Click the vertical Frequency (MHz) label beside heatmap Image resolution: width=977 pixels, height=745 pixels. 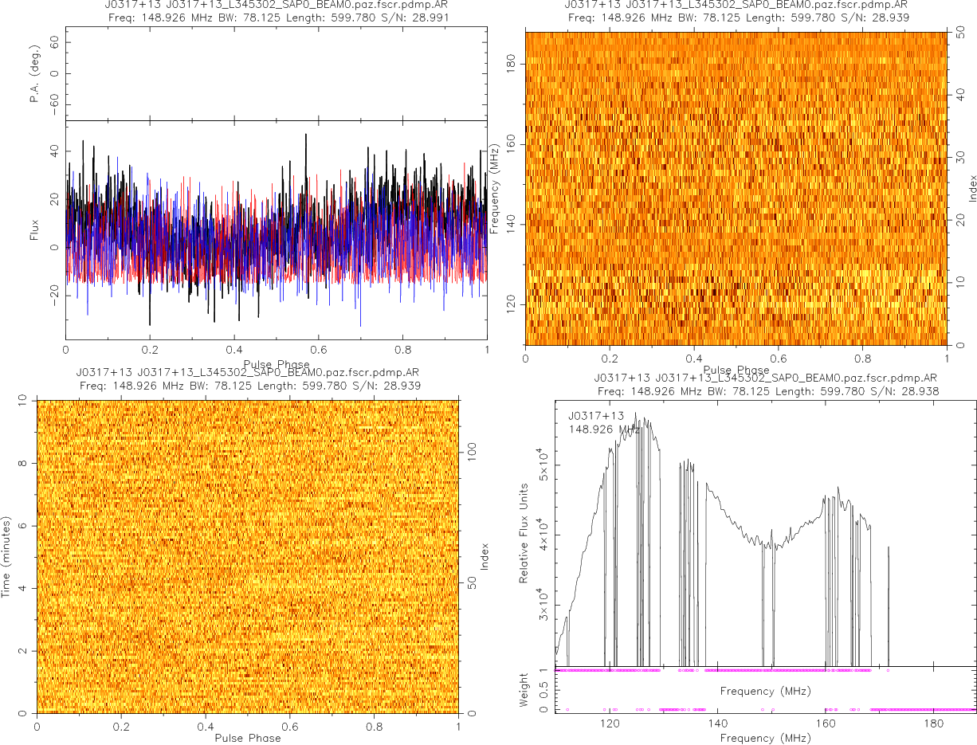coord(494,189)
